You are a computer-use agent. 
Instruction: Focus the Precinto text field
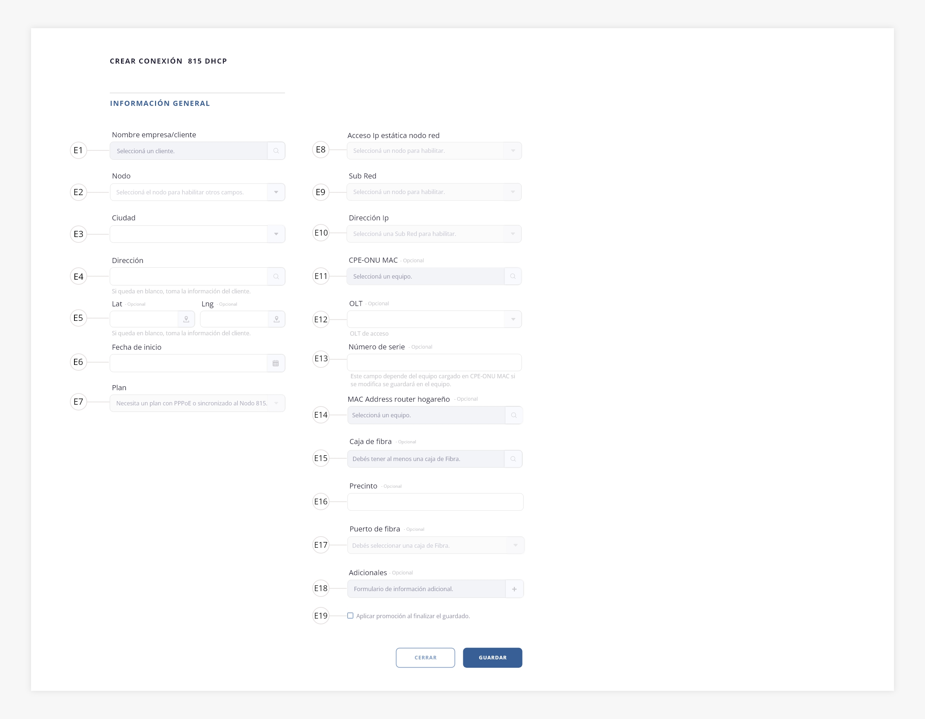[435, 502]
